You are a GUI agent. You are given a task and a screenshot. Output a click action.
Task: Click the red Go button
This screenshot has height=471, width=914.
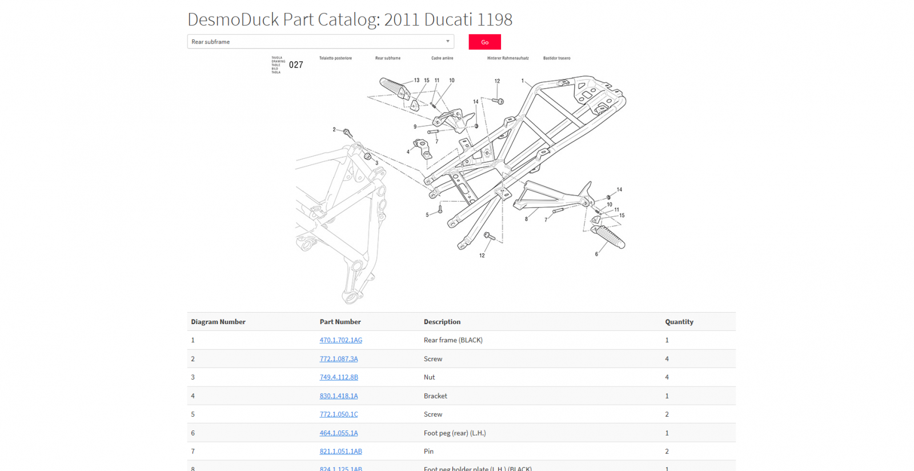coord(484,42)
